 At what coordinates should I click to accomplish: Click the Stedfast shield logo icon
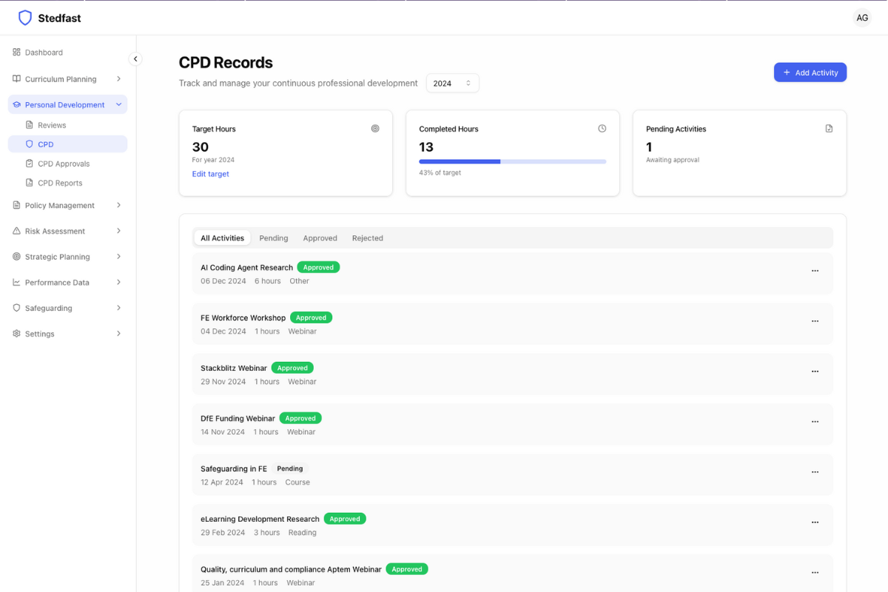point(25,18)
